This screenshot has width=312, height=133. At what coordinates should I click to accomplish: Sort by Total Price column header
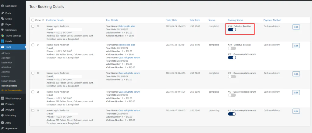[x=195, y=20]
